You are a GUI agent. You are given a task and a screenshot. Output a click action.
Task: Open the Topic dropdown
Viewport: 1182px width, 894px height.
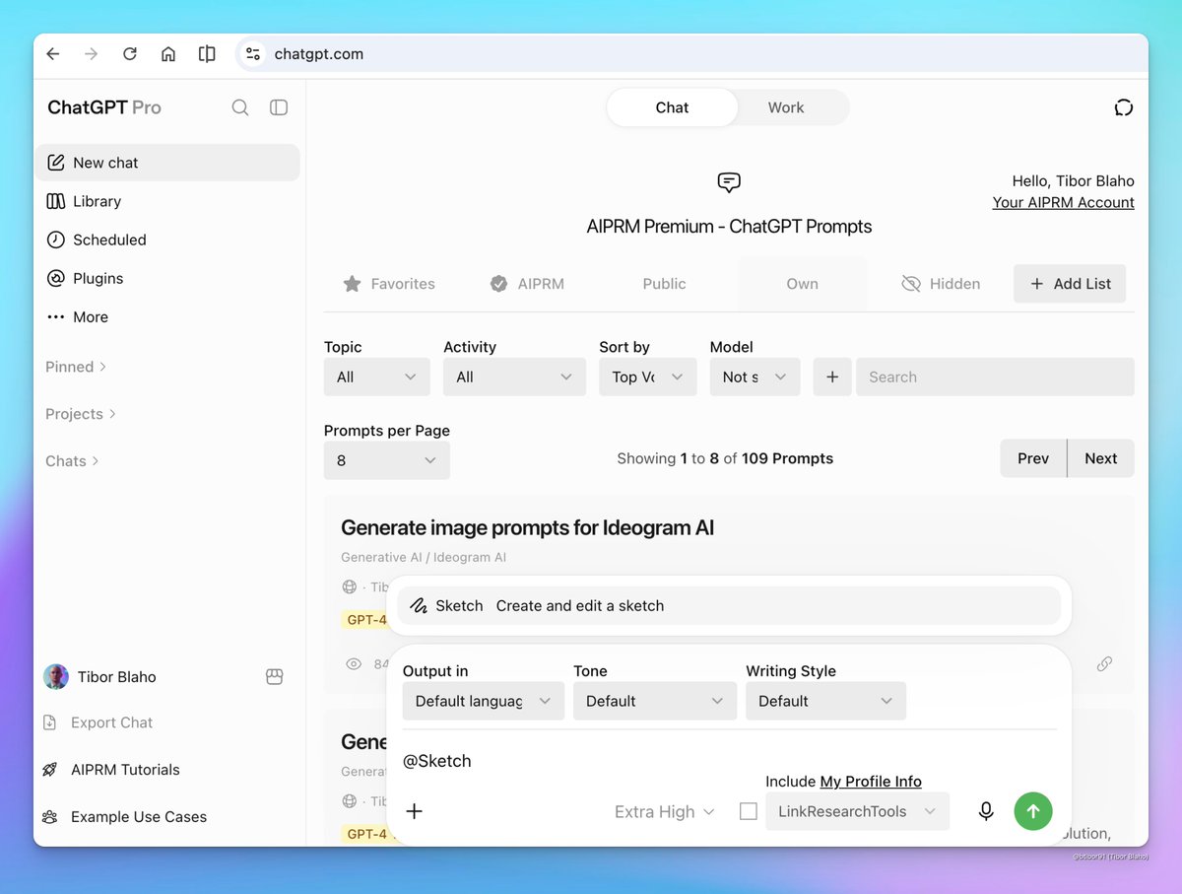point(377,377)
